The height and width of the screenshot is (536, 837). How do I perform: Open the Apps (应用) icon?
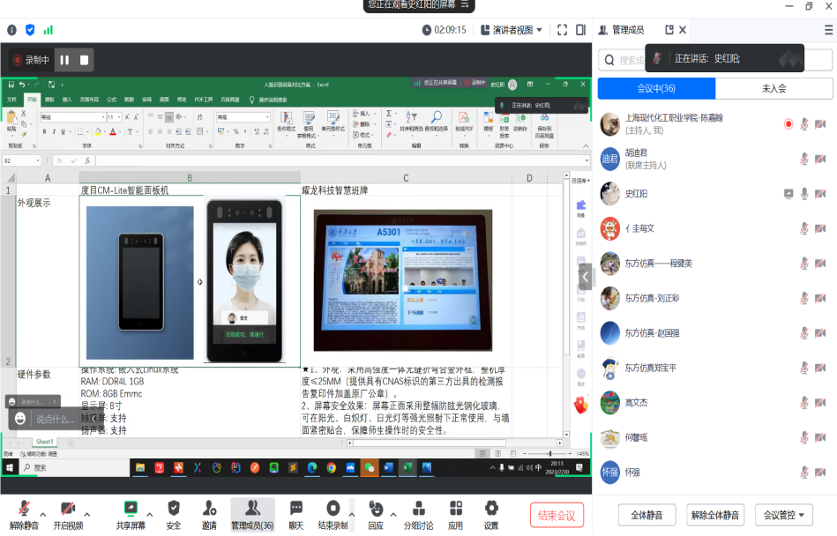pyautogui.click(x=455, y=512)
